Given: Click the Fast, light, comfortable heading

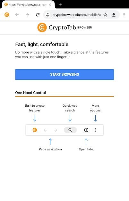Looking at the screenshot, I should click(x=42, y=44).
